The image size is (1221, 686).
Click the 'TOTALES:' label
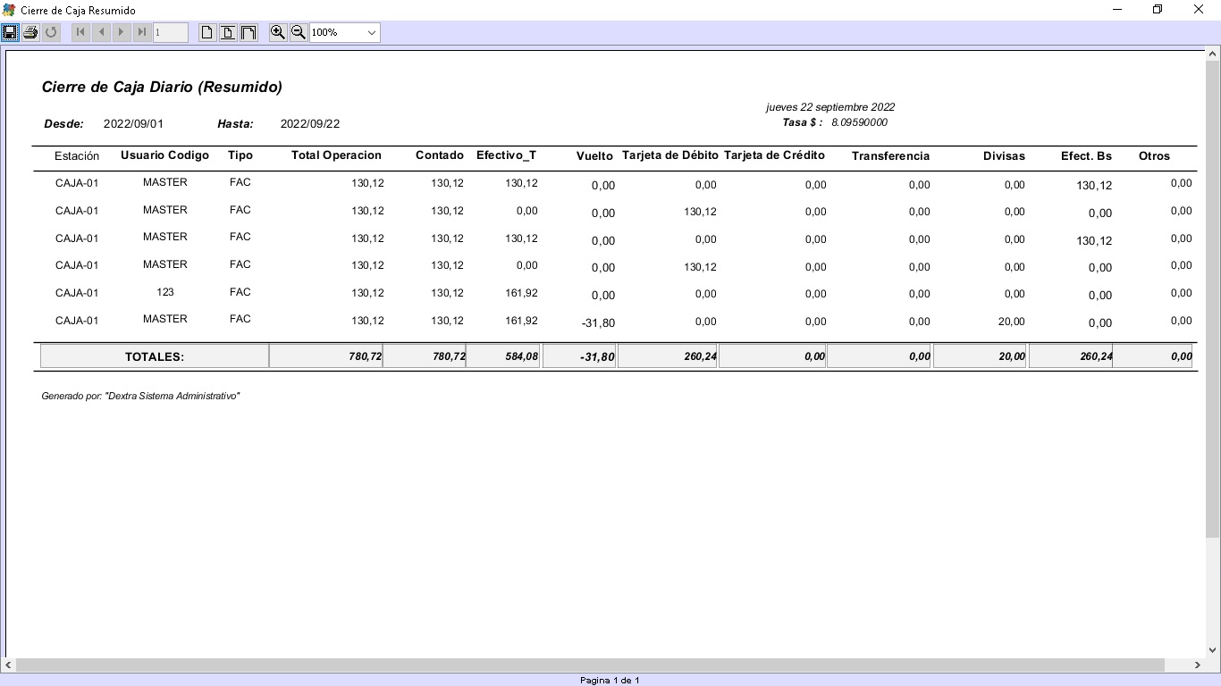pyautogui.click(x=155, y=356)
